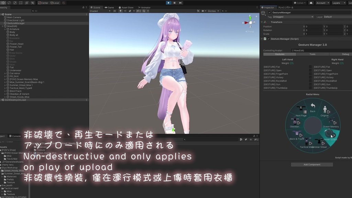The height and width of the screenshot is (198, 352).
Task: Toggle scene effects icon
Action: pos(130,11)
